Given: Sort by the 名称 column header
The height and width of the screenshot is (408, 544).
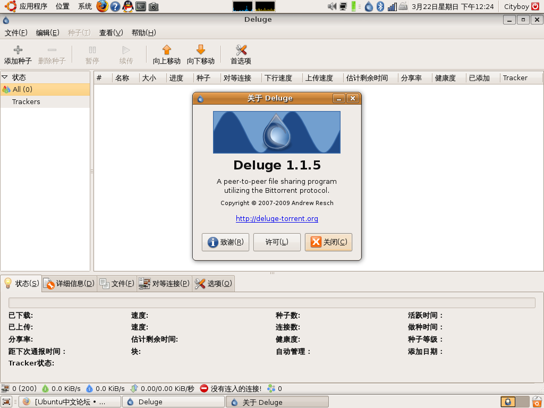Looking at the screenshot, I should coord(126,78).
